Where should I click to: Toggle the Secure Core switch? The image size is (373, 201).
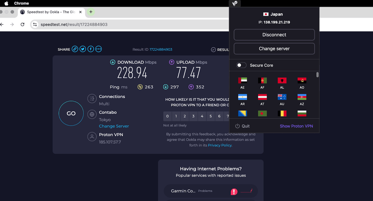pyautogui.click(x=241, y=65)
